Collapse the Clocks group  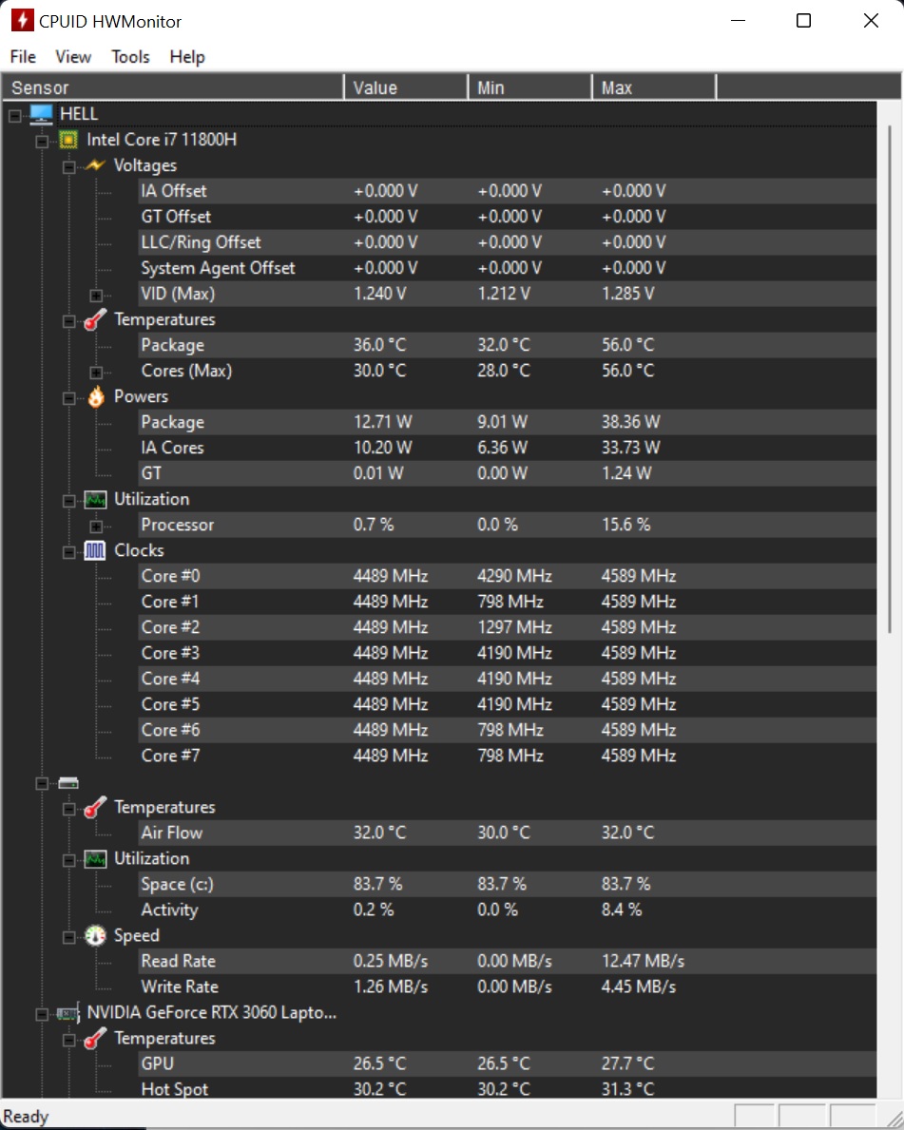click(x=68, y=553)
